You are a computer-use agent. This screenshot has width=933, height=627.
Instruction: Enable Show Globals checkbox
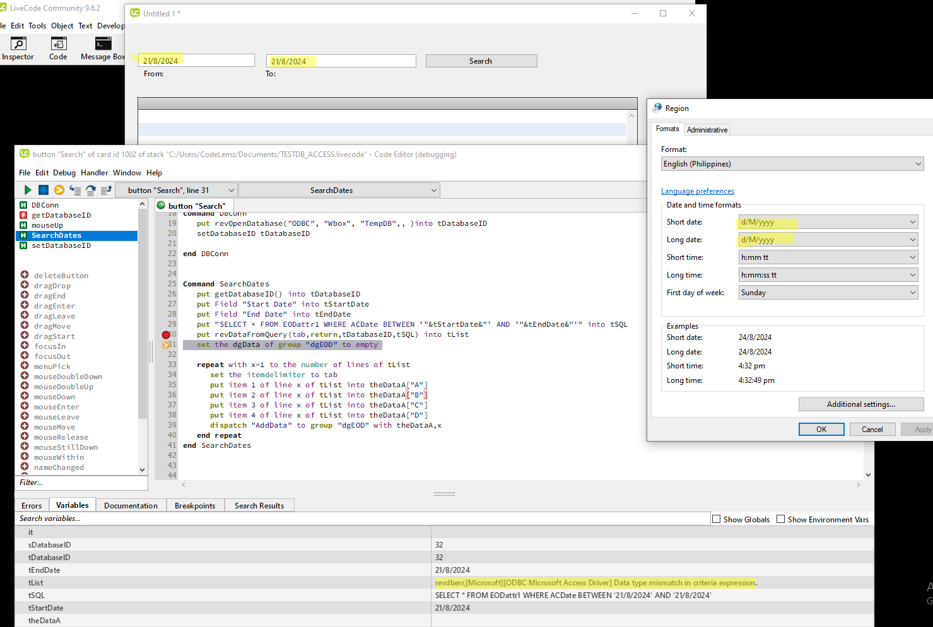coord(717,519)
